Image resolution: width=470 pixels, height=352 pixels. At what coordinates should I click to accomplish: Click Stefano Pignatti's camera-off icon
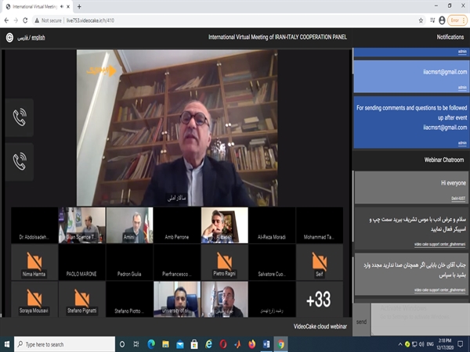pos(81,298)
